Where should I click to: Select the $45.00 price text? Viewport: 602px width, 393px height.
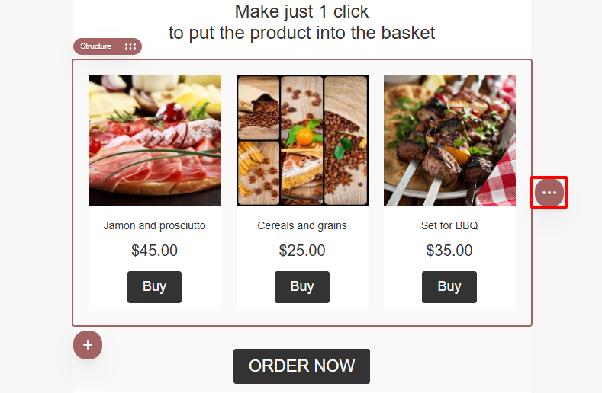tap(154, 251)
